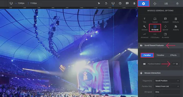Open Parallax Orig Select From List dropdown
The width and height of the screenshot is (183, 97).
click(167, 86)
